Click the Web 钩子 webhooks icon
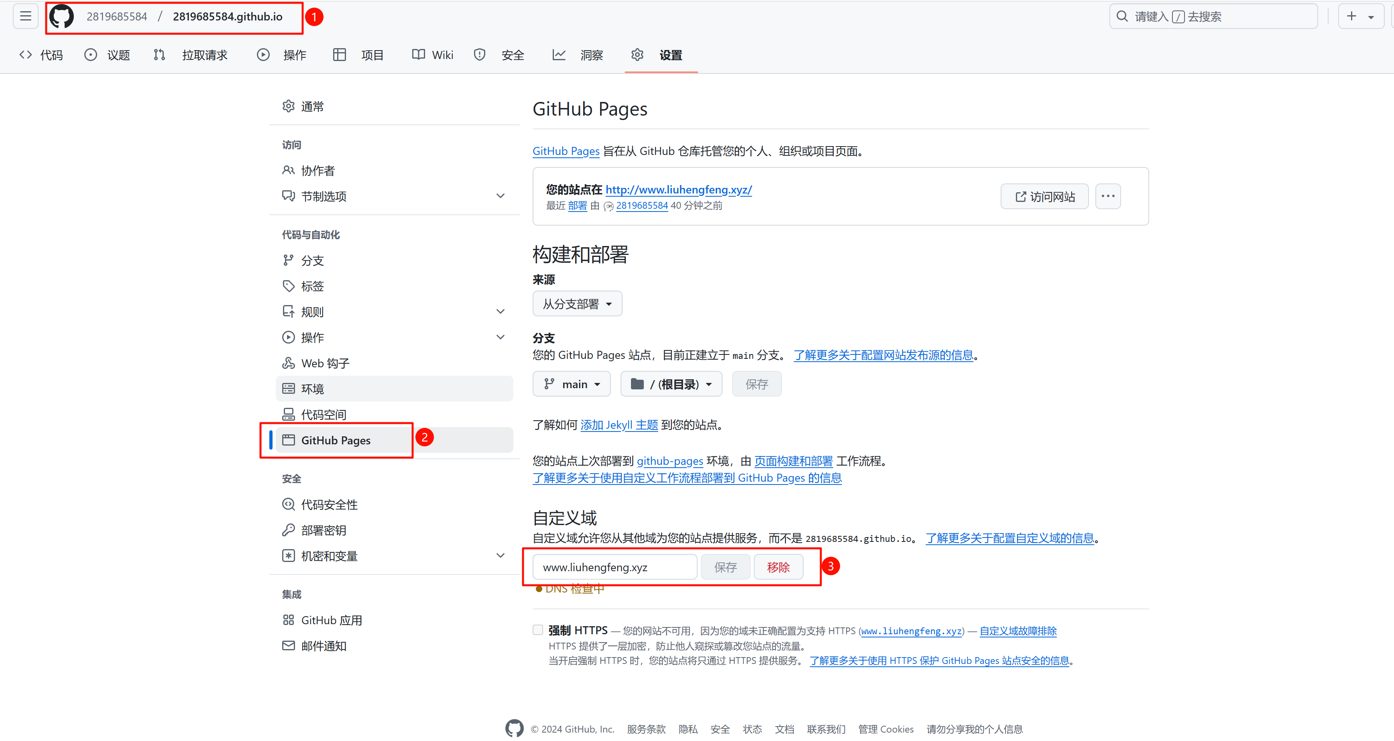Viewport: 1394px width, 741px height. coord(289,362)
